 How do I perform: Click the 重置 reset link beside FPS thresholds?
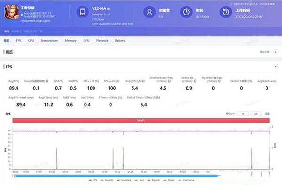267,114
